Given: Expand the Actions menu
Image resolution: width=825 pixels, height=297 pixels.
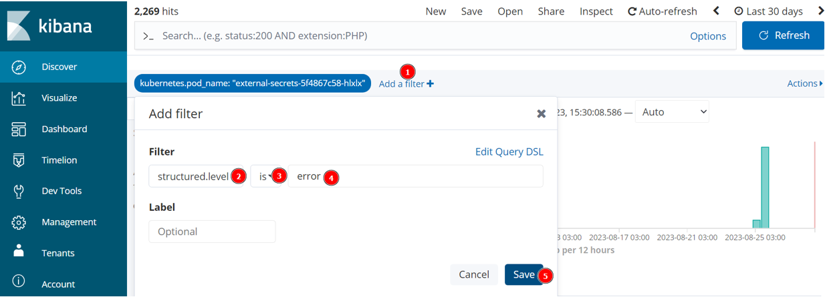Looking at the screenshot, I should pyautogui.click(x=805, y=83).
